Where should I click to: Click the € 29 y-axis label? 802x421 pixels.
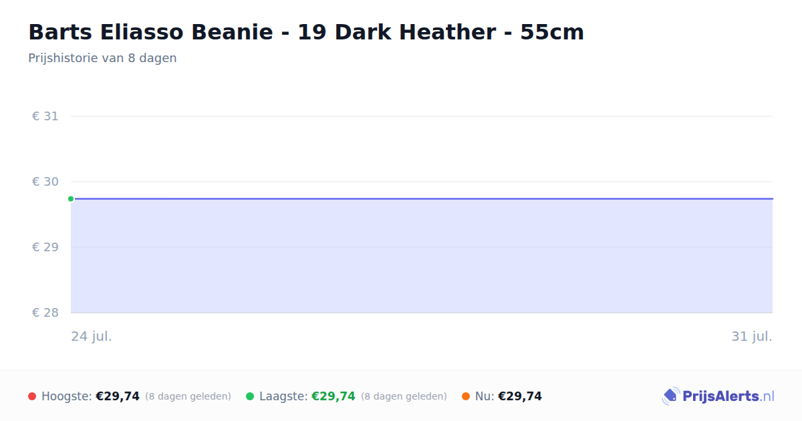coord(45,247)
